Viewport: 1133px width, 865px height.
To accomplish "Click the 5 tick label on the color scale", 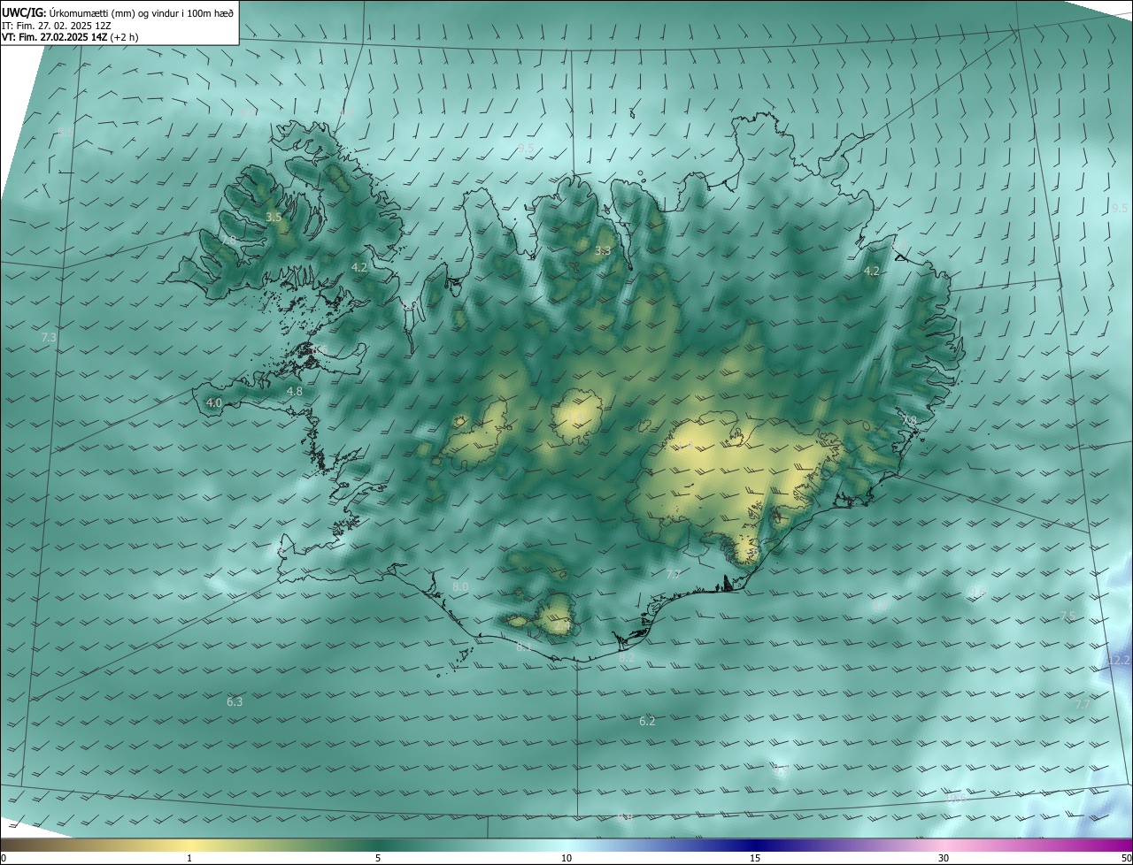I will point(378,858).
